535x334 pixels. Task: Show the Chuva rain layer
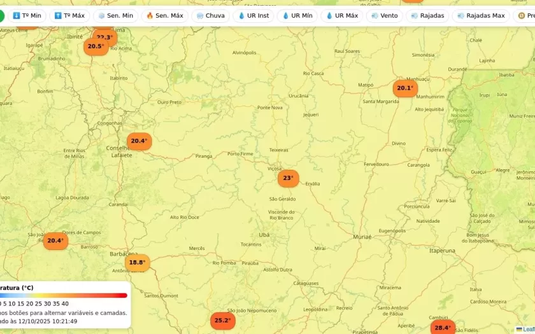[210, 15]
